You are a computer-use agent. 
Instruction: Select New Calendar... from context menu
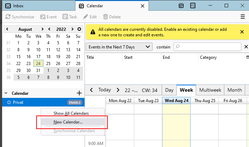pos(68,122)
